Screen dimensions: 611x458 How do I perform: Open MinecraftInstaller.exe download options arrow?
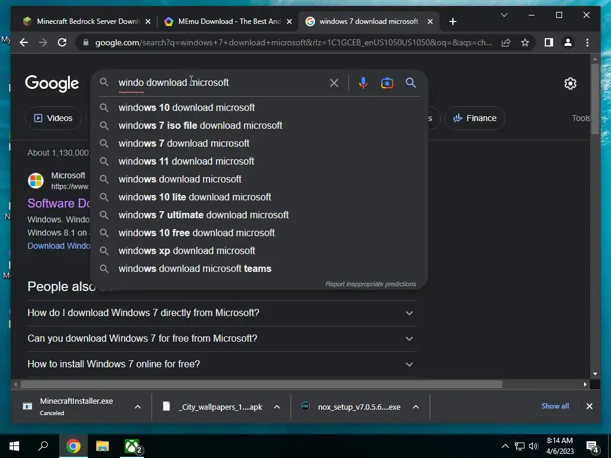click(x=138, y=407)
